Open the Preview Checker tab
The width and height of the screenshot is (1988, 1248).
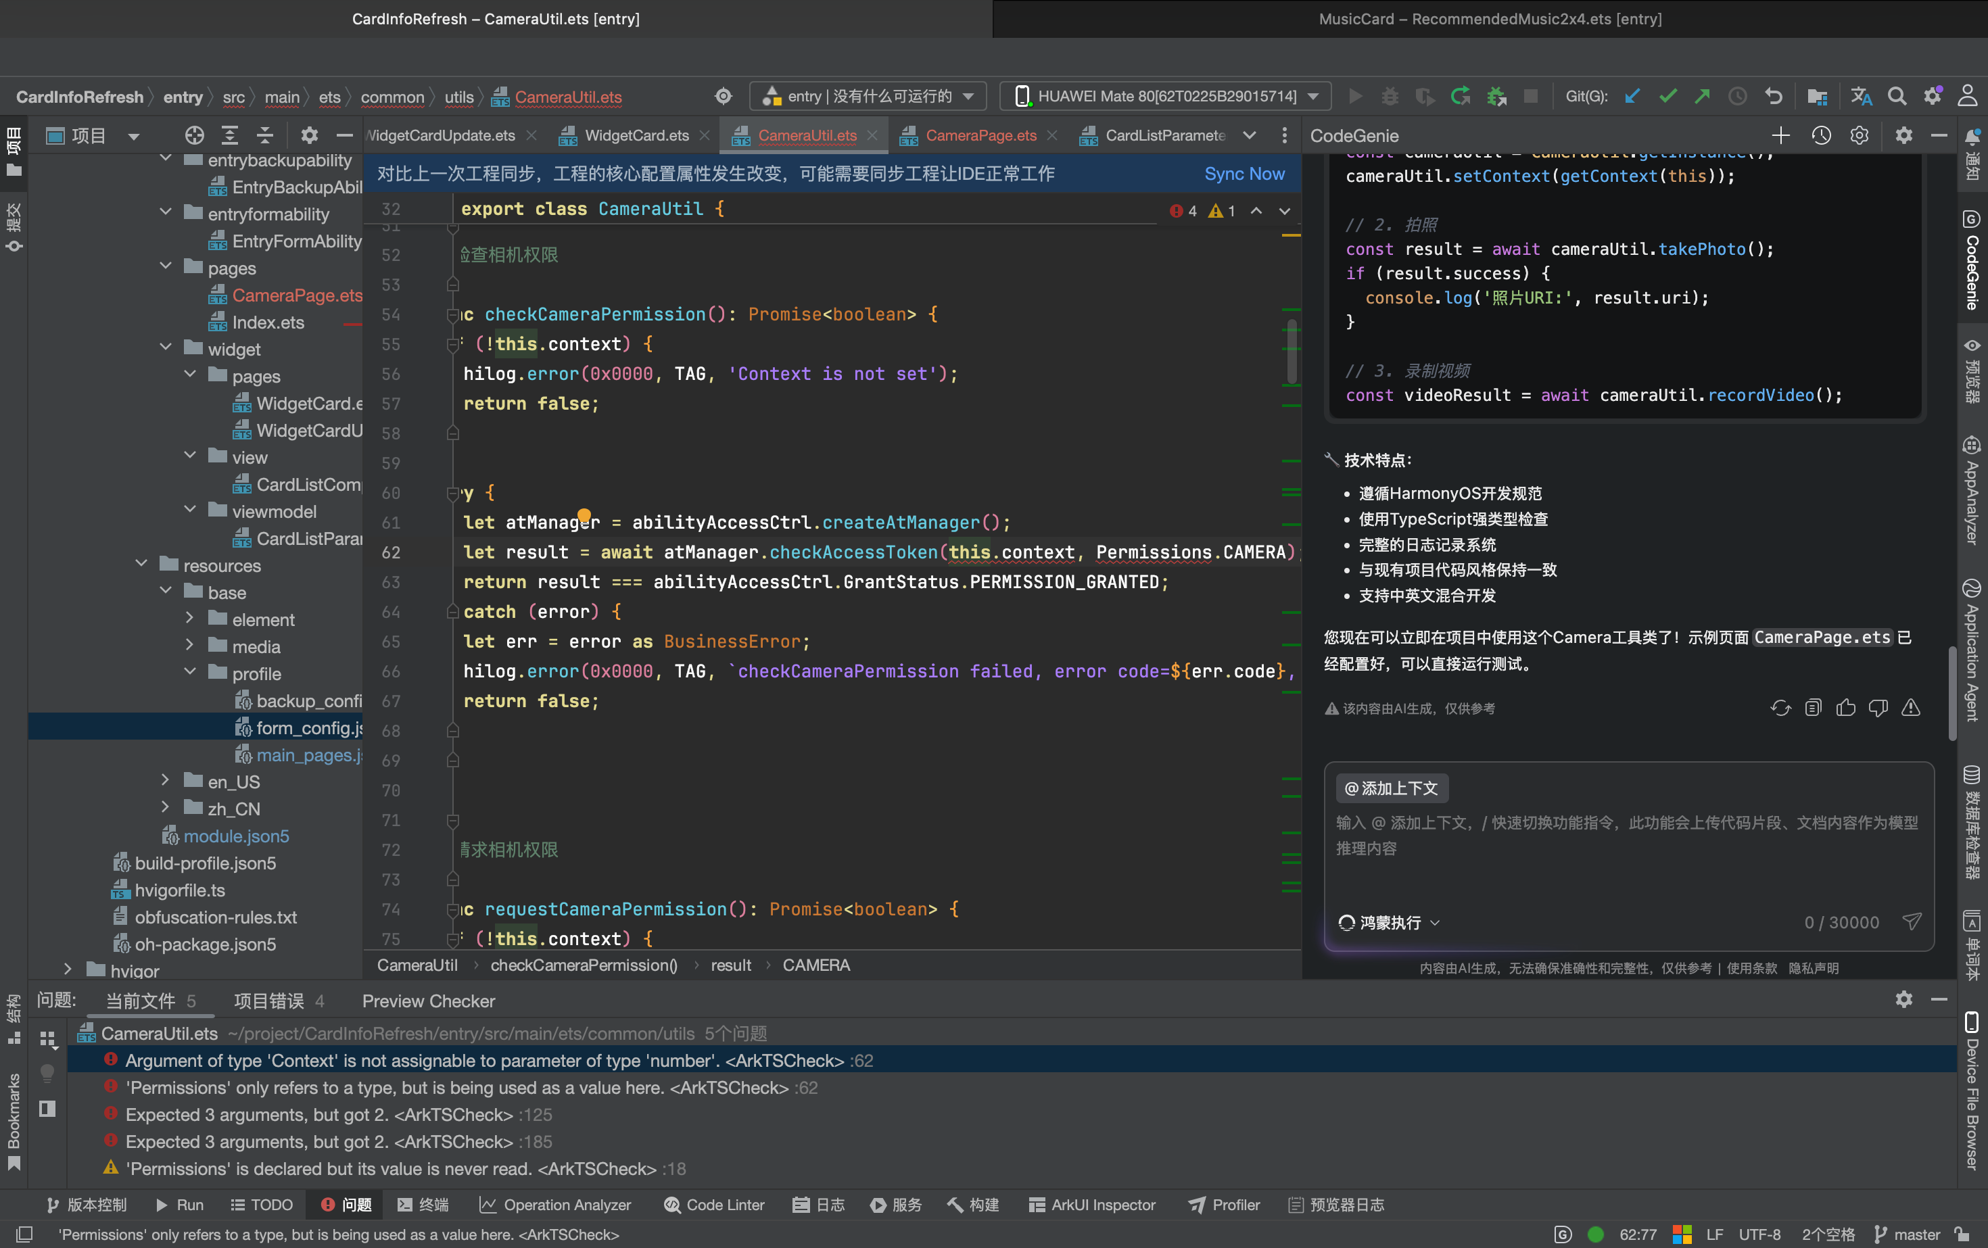[427, 1001]
